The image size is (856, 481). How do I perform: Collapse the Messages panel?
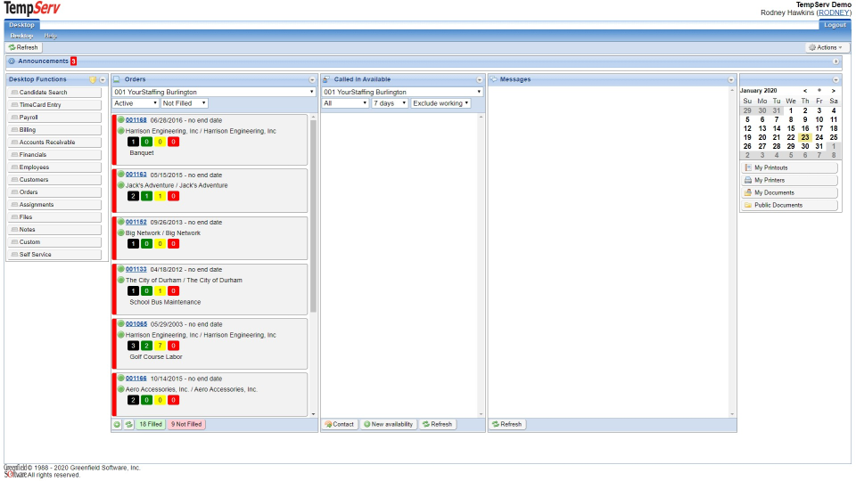(731, 80)
